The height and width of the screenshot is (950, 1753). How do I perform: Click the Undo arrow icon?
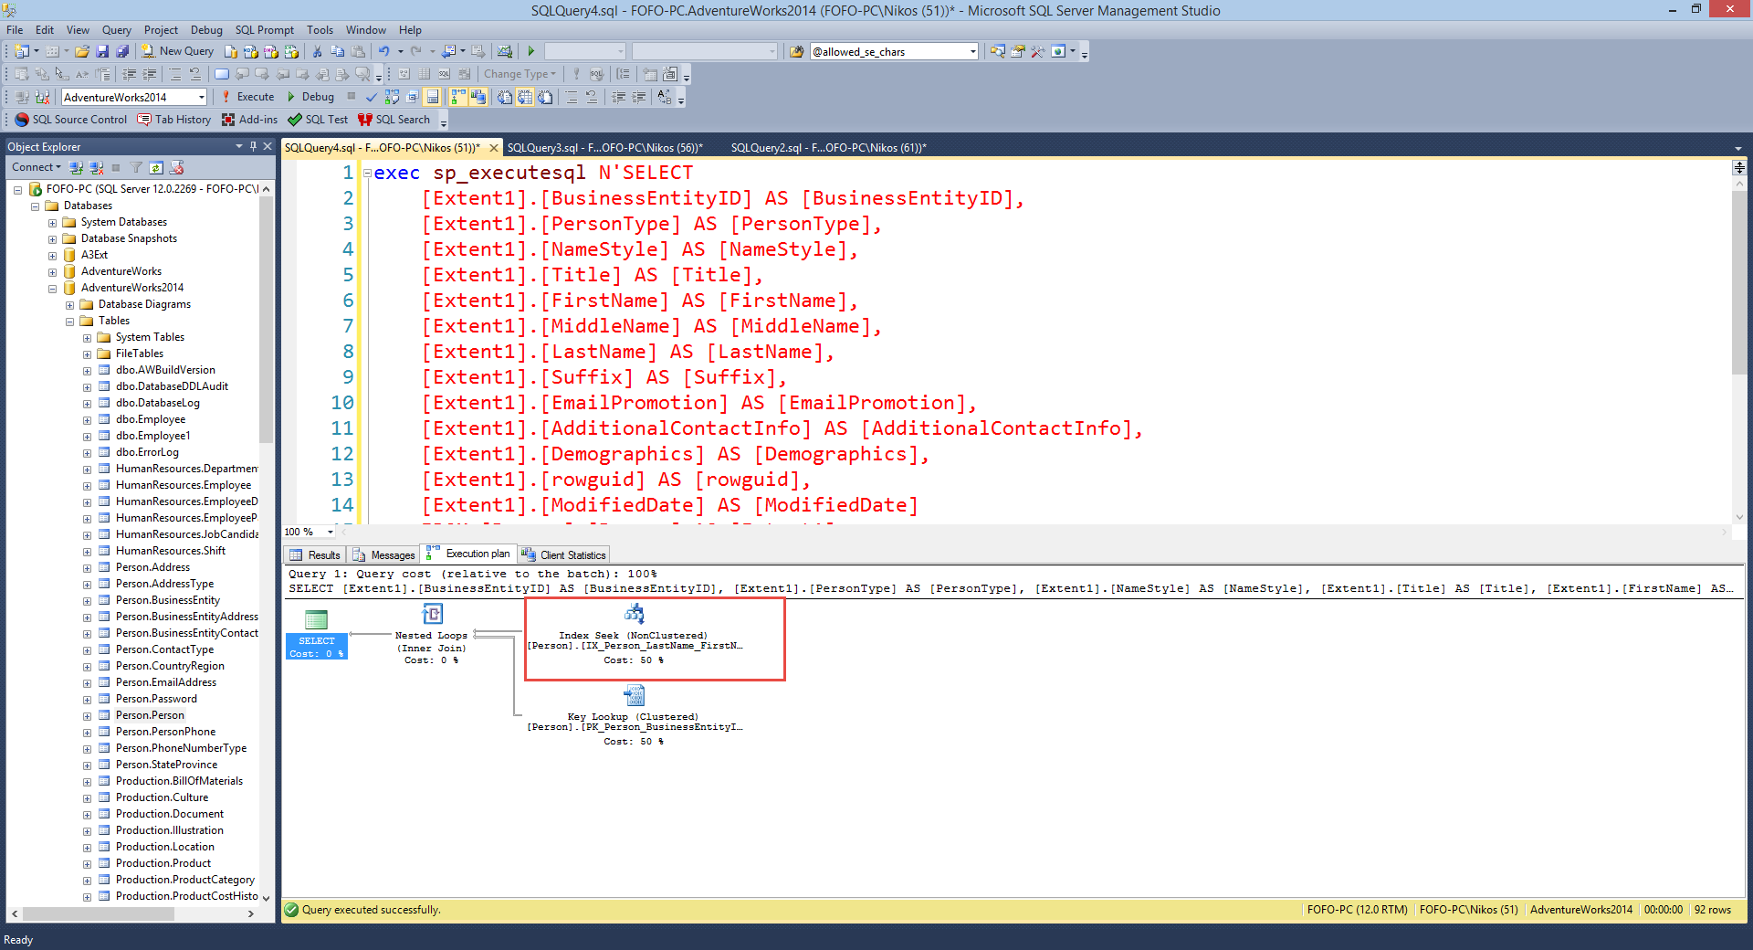(384, 51)
